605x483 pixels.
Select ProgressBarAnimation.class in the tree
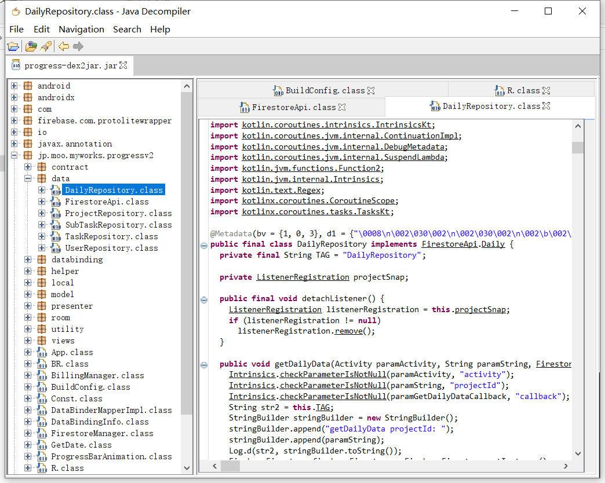click(x=111, y=456)
